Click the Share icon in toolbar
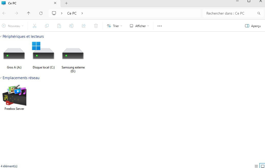This screenshot has height=168, width=265. click(x=84, y=26)
